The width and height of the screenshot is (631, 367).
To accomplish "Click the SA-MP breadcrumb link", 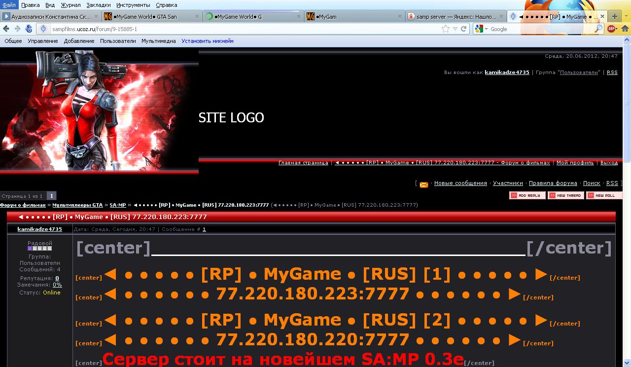I will [x=118, y=205].
